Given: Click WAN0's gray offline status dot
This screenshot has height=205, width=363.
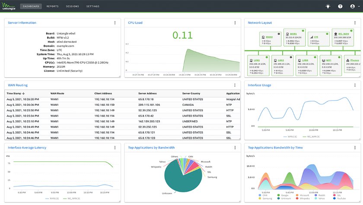Looking at the screenshot, I should [279, 34].
